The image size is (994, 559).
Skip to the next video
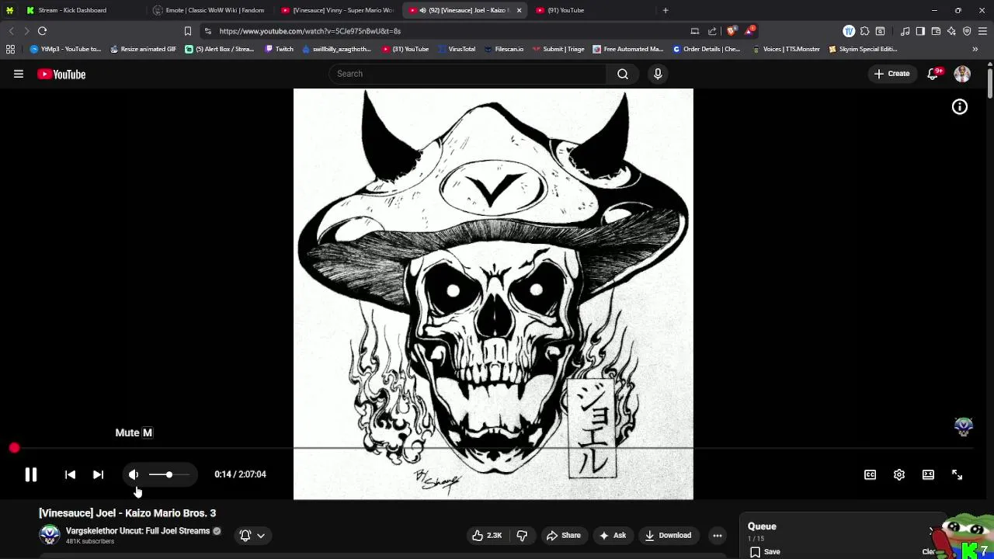[x=98, y=474]
